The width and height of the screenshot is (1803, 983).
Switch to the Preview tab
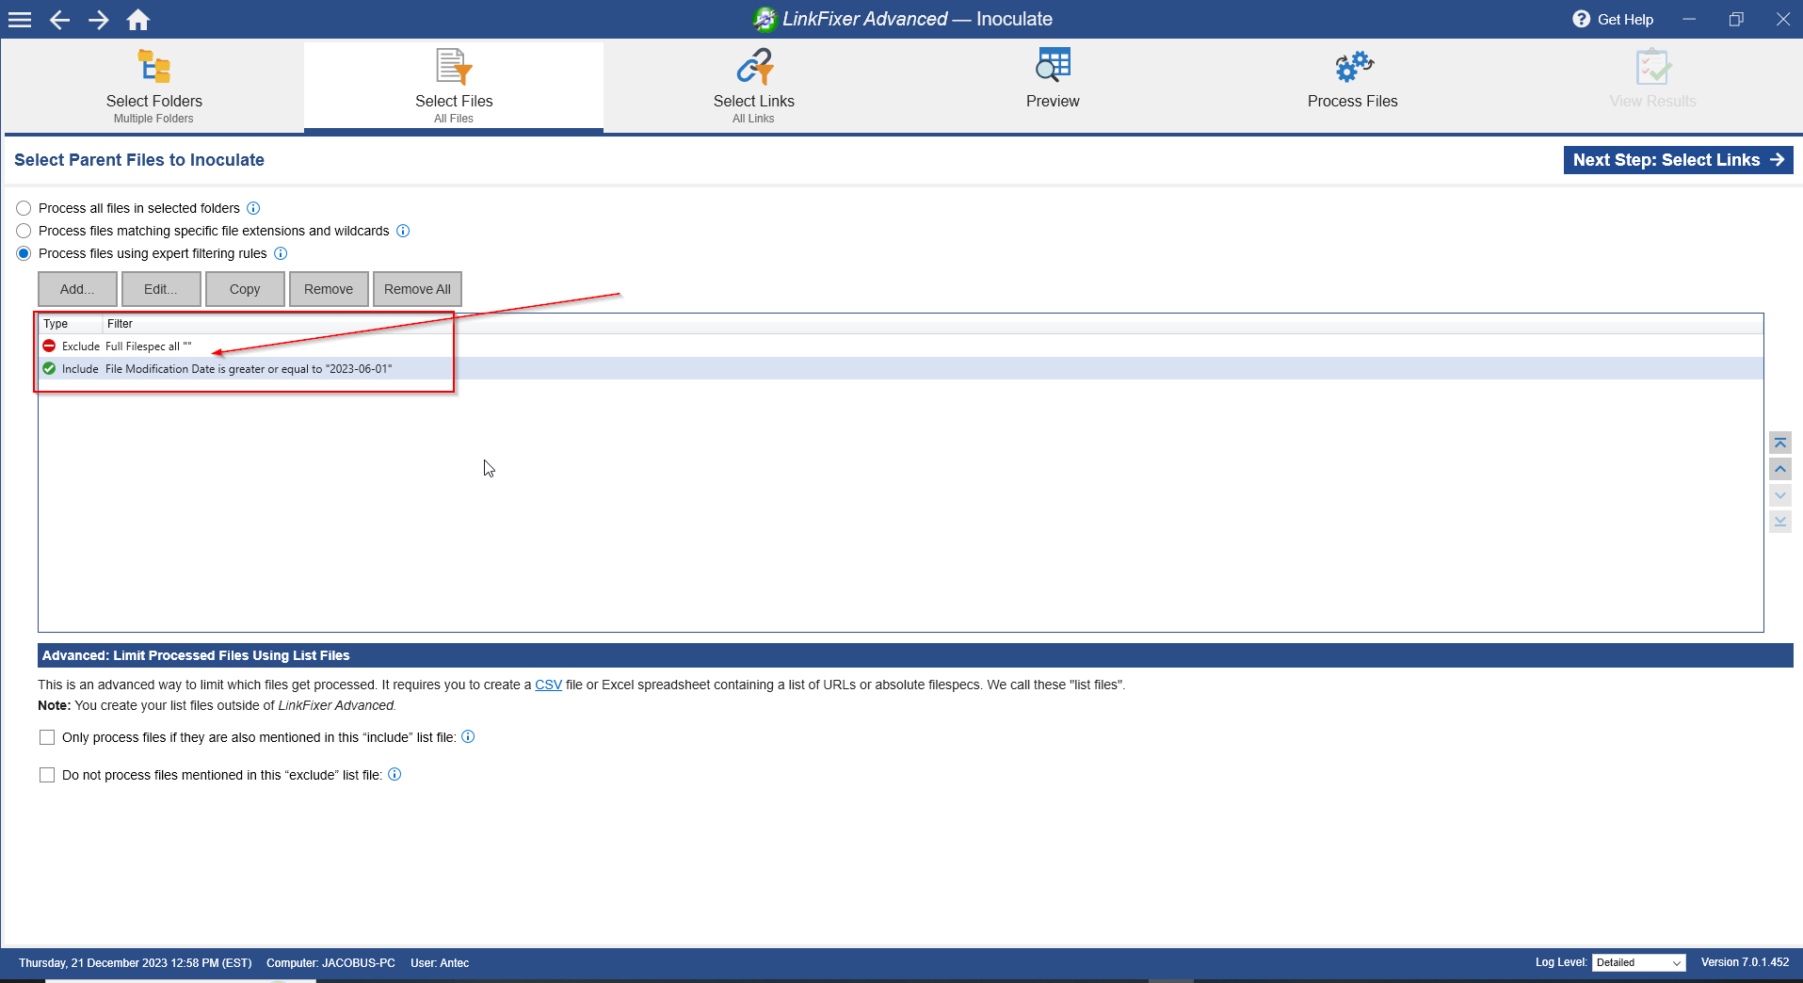coord(1053,87)
